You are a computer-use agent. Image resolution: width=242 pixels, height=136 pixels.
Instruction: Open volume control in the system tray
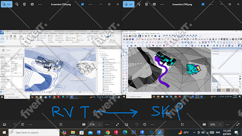click(x=203, y=132)
